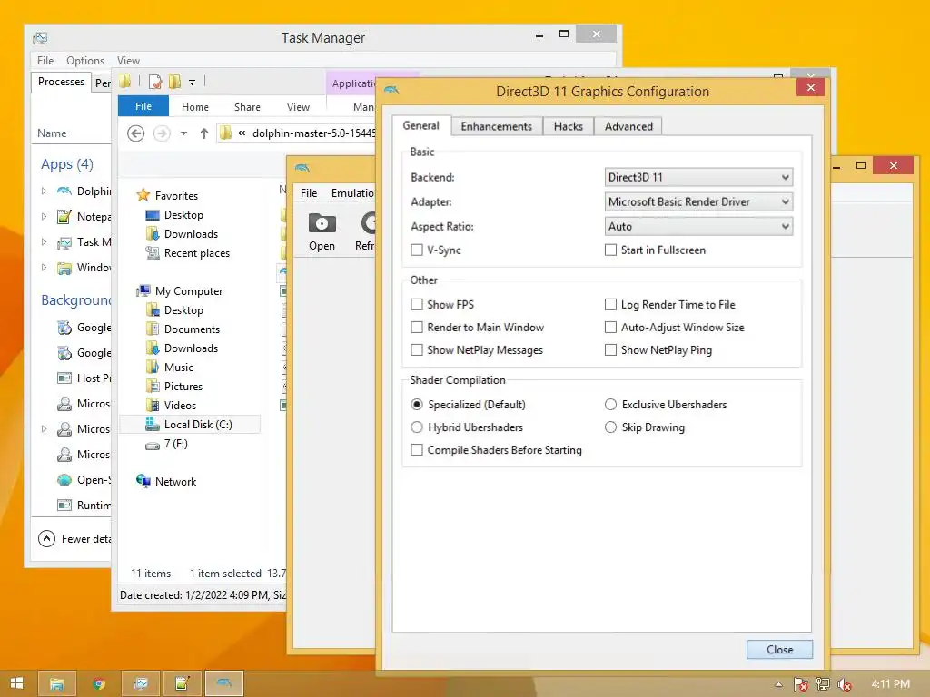Expand the Task Manager app row
The image size is (930, 697).
pyautogui.click(x=44, y=241)
